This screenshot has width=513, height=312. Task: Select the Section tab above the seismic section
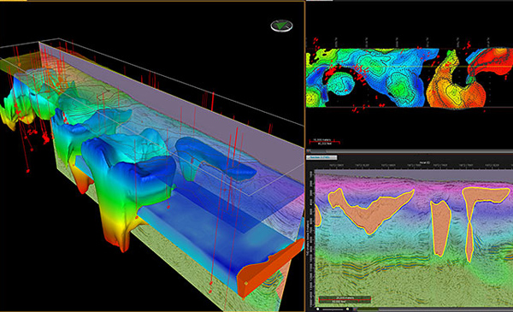click(x=321, y=157)
